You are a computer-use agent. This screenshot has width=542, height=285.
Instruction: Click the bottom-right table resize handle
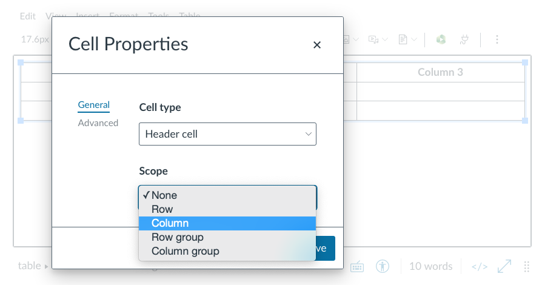tap(525, 121)
